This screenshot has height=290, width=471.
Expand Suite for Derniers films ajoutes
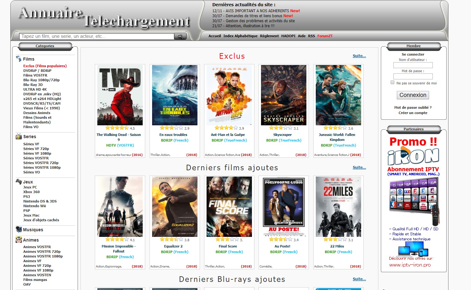click(359, 167)
